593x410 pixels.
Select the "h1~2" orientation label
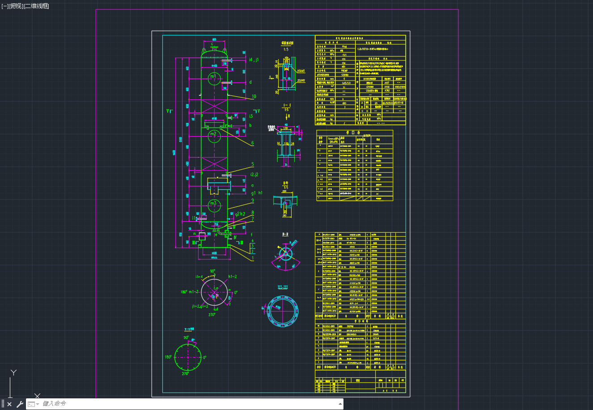[233, 277]
